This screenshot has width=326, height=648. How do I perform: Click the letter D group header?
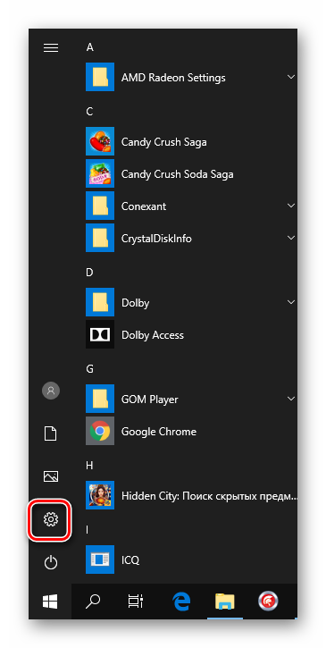pos(89,273)
